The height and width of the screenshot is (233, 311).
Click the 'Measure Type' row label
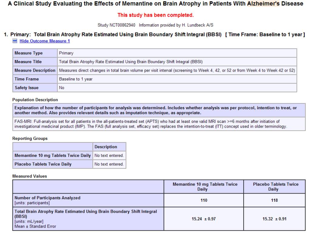tap(29, 53)
